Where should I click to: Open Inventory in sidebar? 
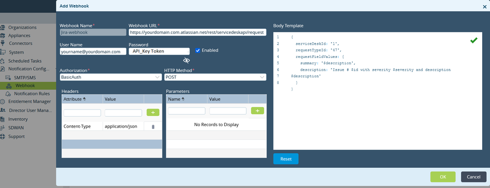point(18,119)
